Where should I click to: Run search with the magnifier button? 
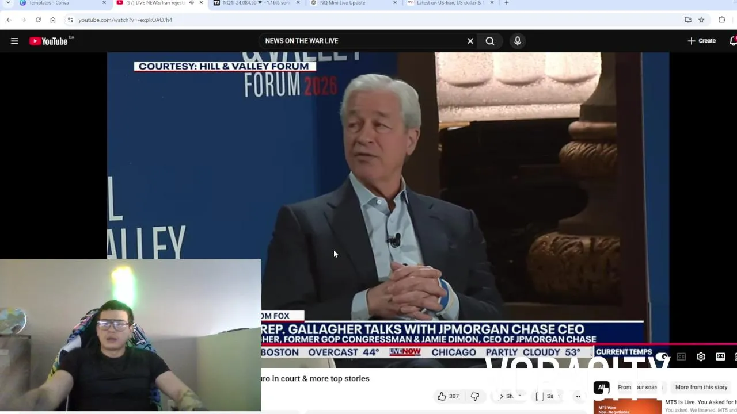click(490, 41)
